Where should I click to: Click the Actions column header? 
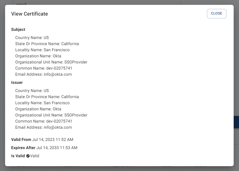point(200,165)
